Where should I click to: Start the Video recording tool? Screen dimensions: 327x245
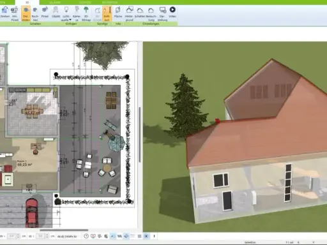[172, 12]
